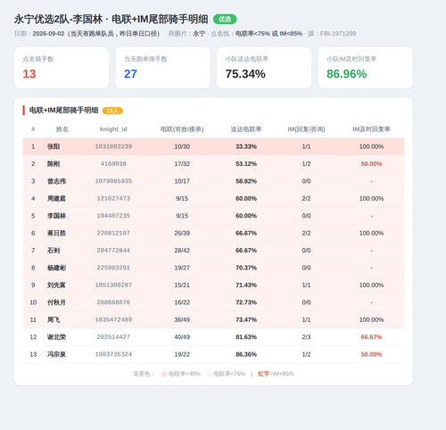Sort by the 送达电联率 column header

[246, 129]
